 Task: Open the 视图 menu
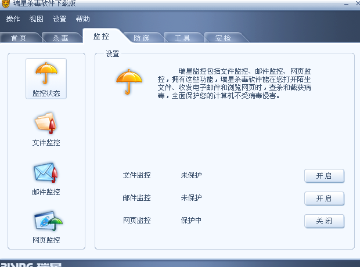[x=36, y=19]
